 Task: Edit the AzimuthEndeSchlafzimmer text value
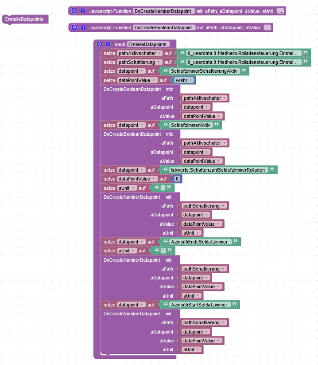coord(200,242)
